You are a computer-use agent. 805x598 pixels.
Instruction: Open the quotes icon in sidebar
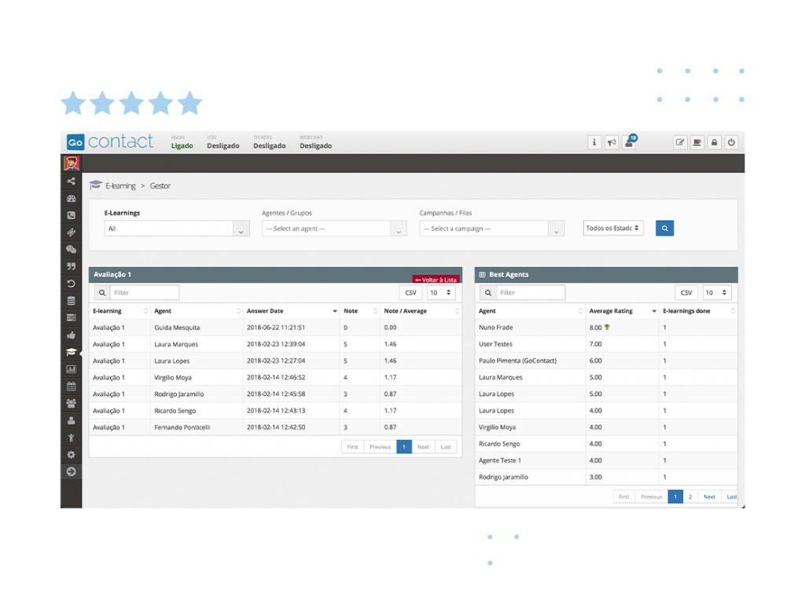[72, 266]
